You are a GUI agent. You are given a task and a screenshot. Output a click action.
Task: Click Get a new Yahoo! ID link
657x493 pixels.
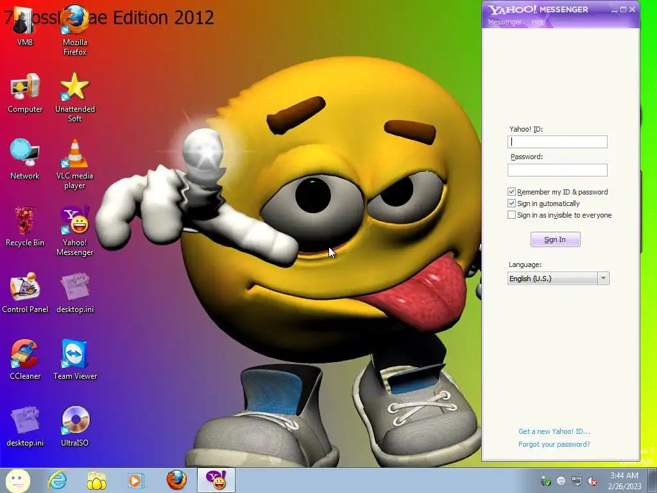click(554, 431)
